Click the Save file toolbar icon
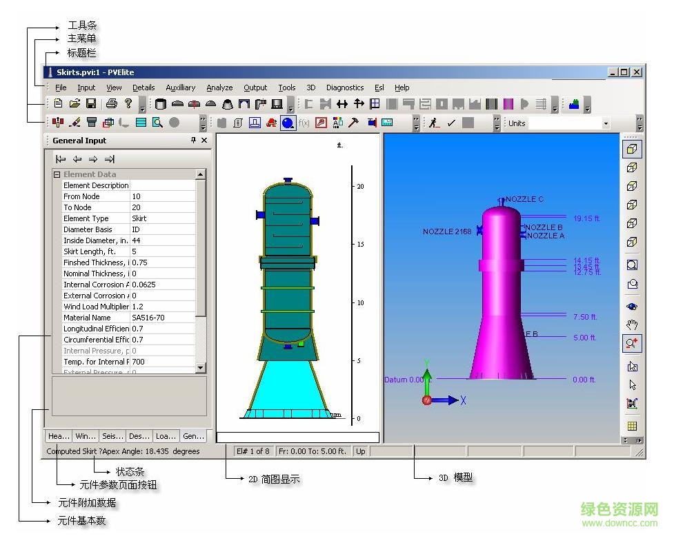 click(90, 104)
